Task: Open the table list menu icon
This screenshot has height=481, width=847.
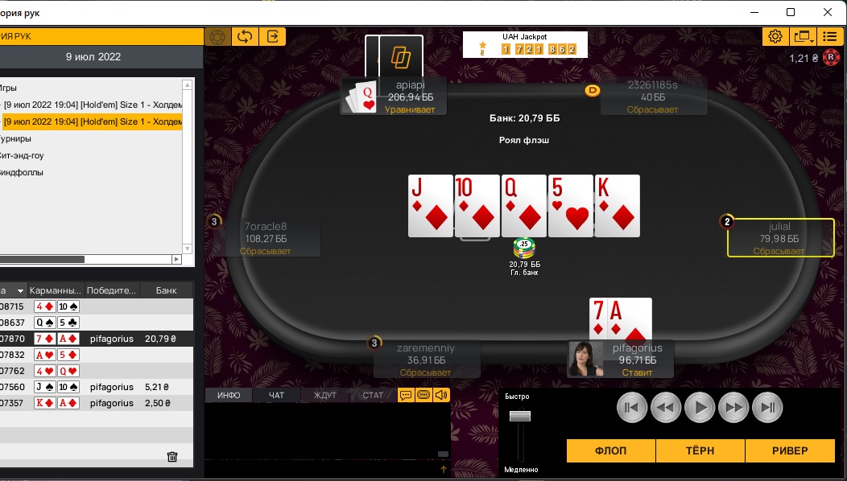Action: tap(830, 37)
